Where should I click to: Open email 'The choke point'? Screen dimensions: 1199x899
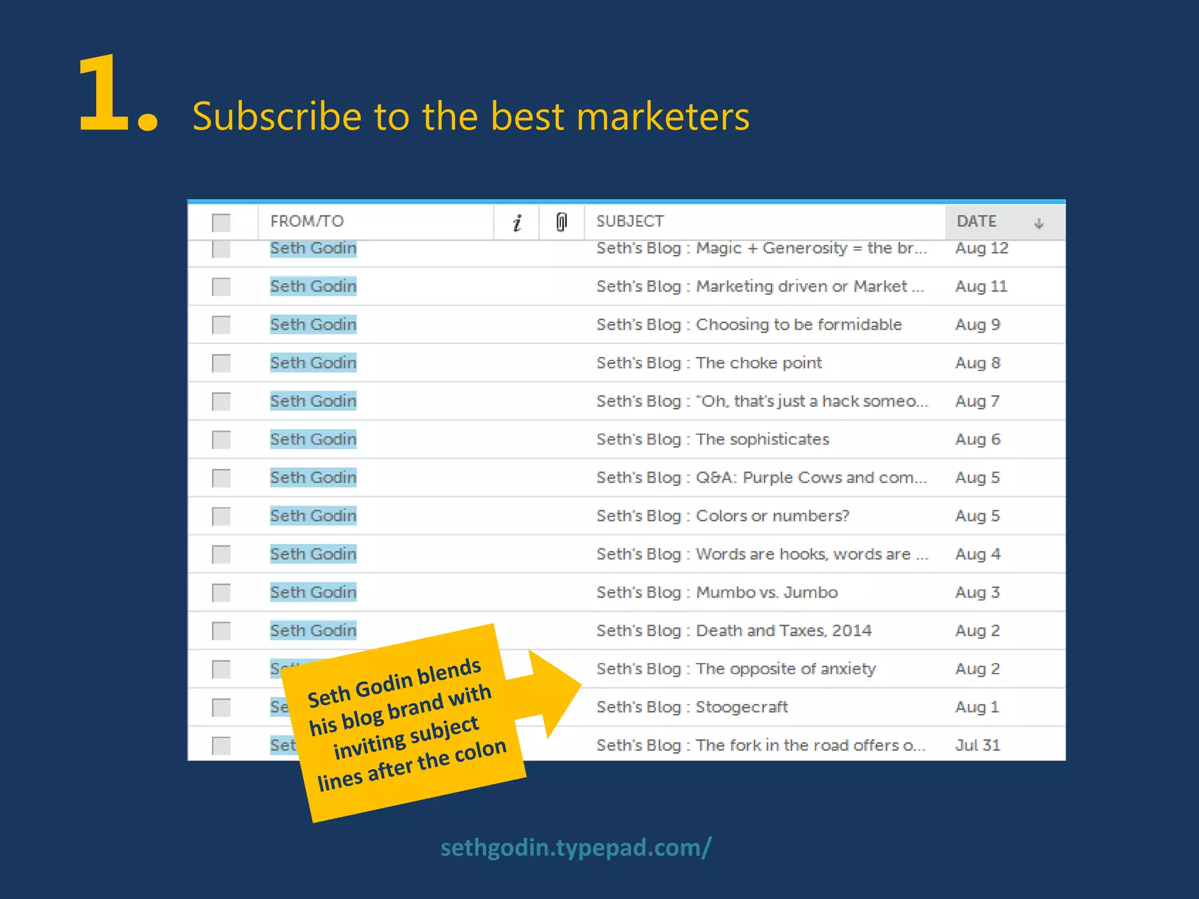click(x=709, y=363)
